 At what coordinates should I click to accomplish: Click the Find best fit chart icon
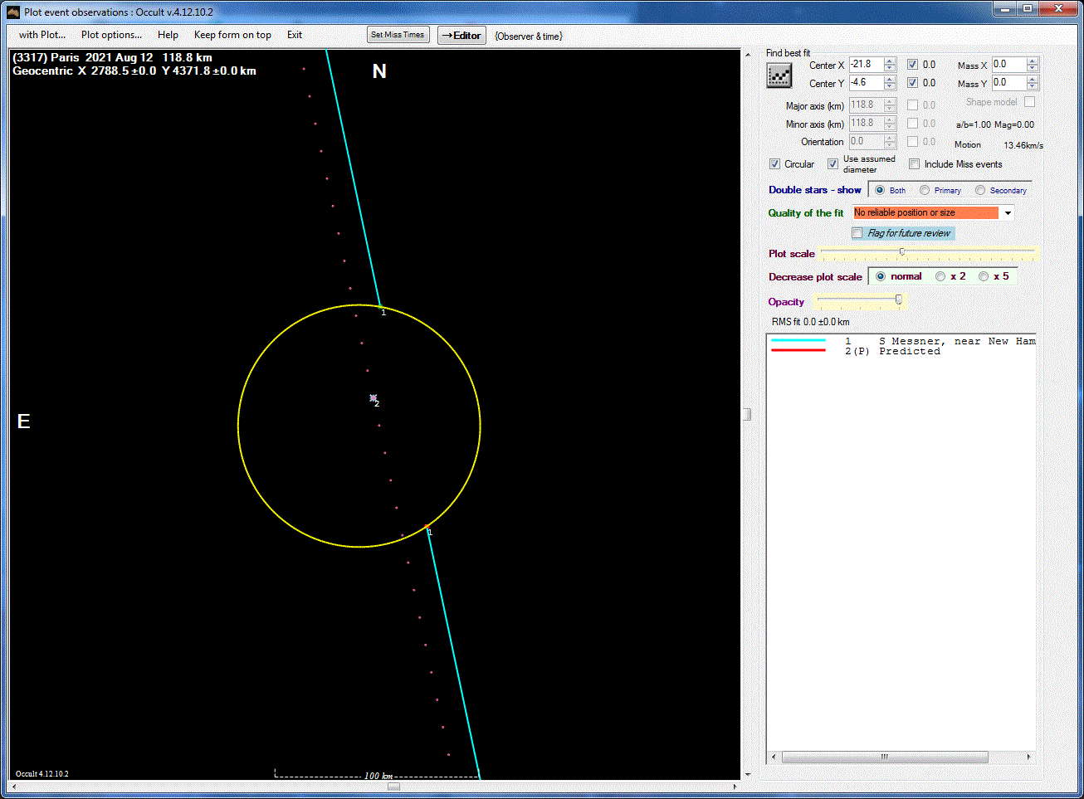(x=779, y=76)
